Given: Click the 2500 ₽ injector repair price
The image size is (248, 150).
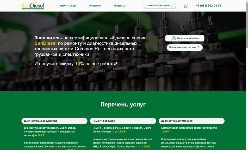Looking at the screenshot, I should (122, 132).
